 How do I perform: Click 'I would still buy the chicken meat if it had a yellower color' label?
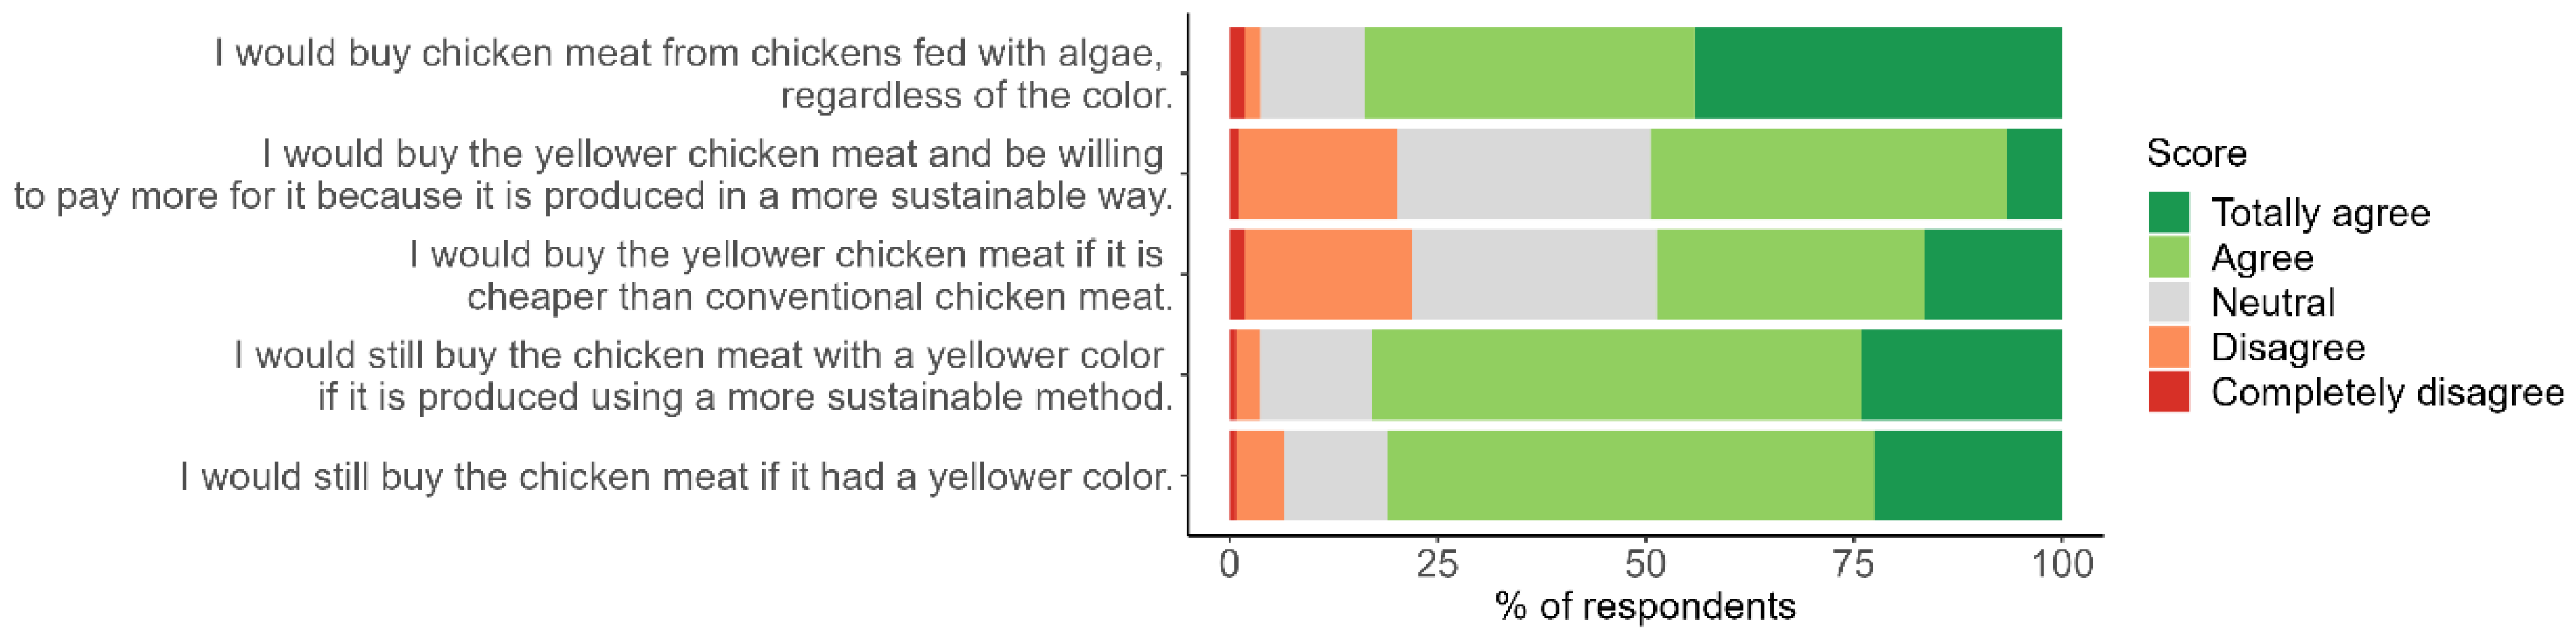(676, 477)
